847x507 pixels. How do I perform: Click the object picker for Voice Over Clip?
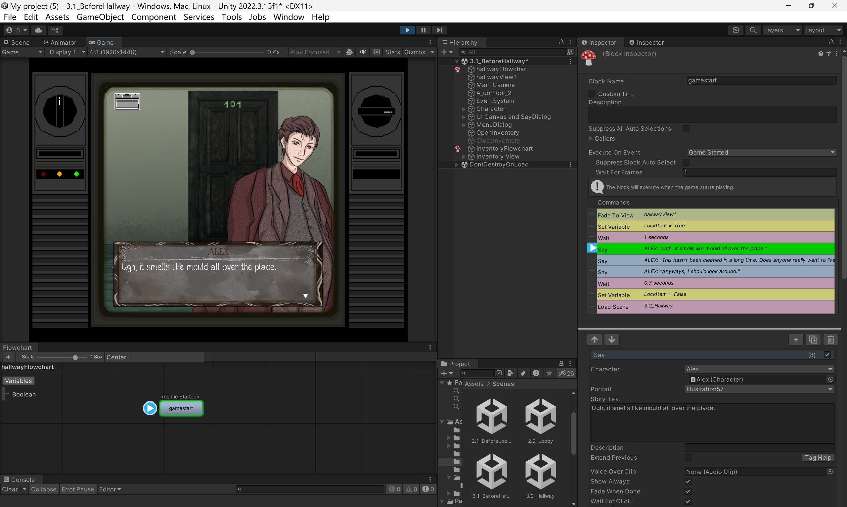[830, 472]
